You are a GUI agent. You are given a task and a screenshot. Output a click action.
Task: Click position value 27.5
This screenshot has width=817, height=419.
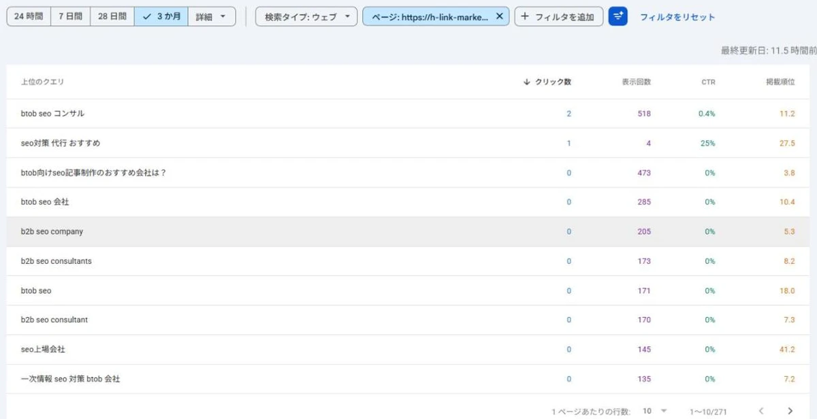point(787,144)
